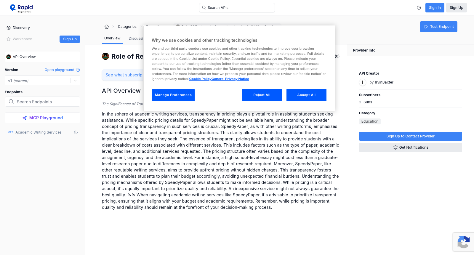Switch to the Overview tab
This screenshot has width=474, height=255.
(112, 38)
